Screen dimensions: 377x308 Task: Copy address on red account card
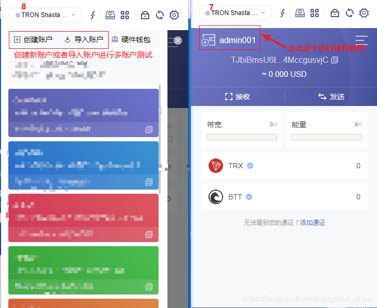pyautogui.click(x=149, y=234)
